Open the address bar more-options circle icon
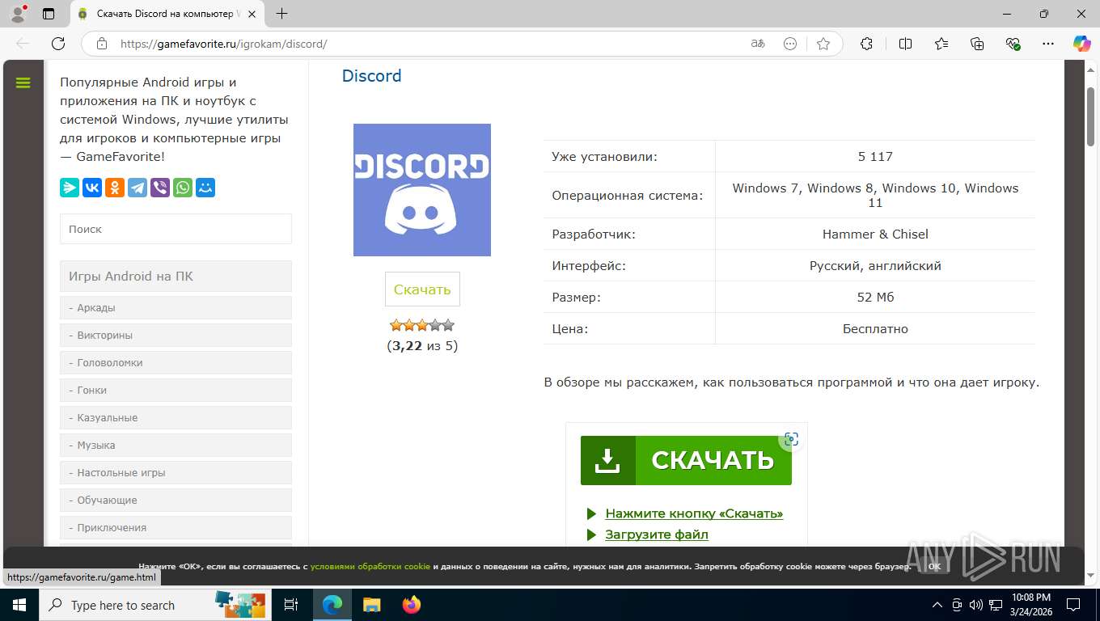 (x=790, y=44)
